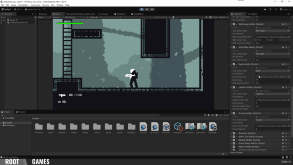Open Wall Jump This Ability State dropdown
This screenshot has height=165, width=293.
tap(273, 31)
